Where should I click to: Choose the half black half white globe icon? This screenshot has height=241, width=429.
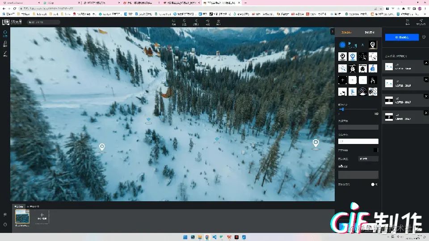(373, 92)
